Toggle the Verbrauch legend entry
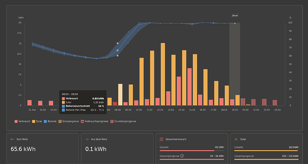 (x=22, y=121)
